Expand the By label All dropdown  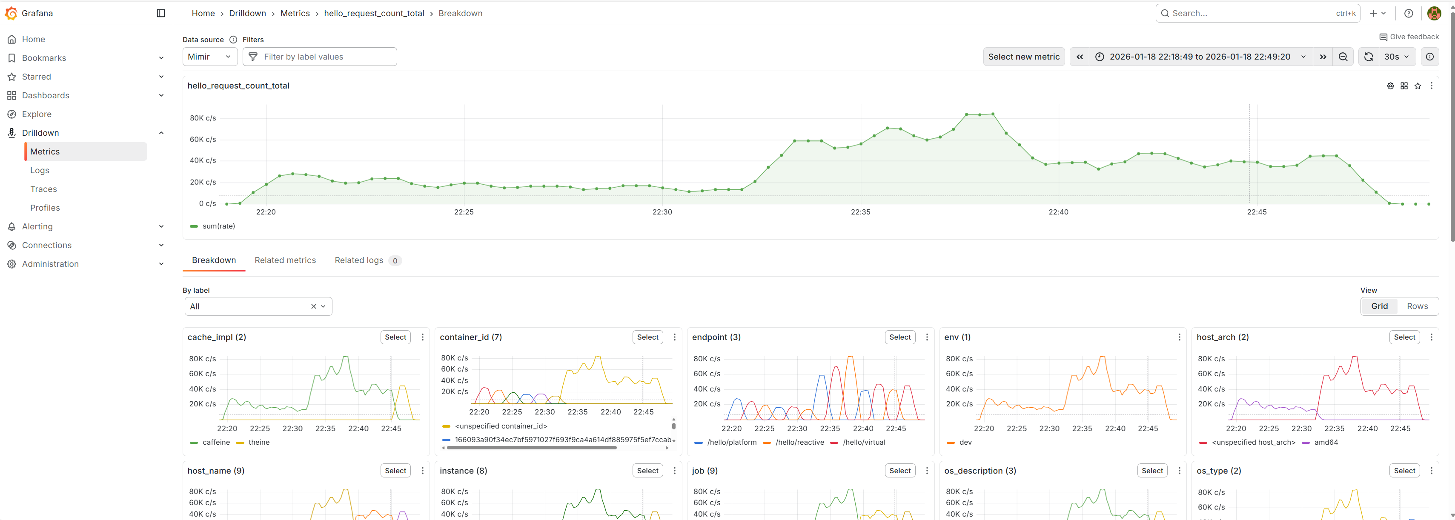tap(323, 306)
